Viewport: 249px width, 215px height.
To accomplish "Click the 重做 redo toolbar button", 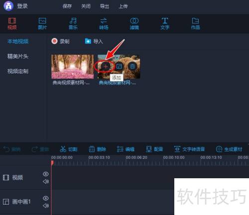I will point(40,149).
